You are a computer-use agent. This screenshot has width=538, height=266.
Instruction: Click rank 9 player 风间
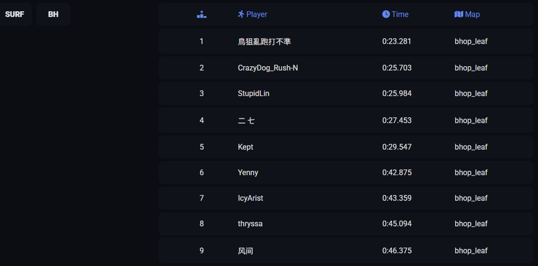(x=245, y=251)
